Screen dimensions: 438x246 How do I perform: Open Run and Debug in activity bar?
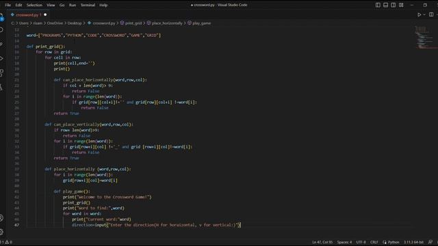tap(1, 58)
